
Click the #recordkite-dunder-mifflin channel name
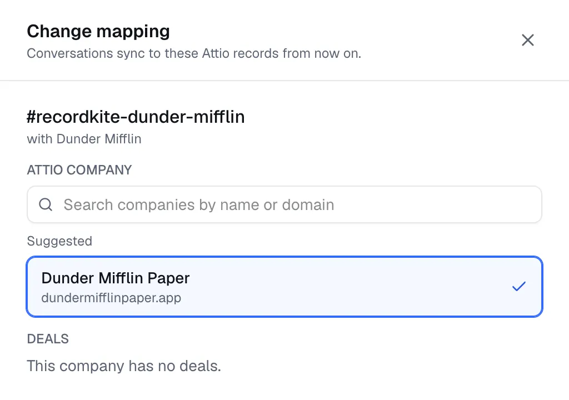coord(136,117)
